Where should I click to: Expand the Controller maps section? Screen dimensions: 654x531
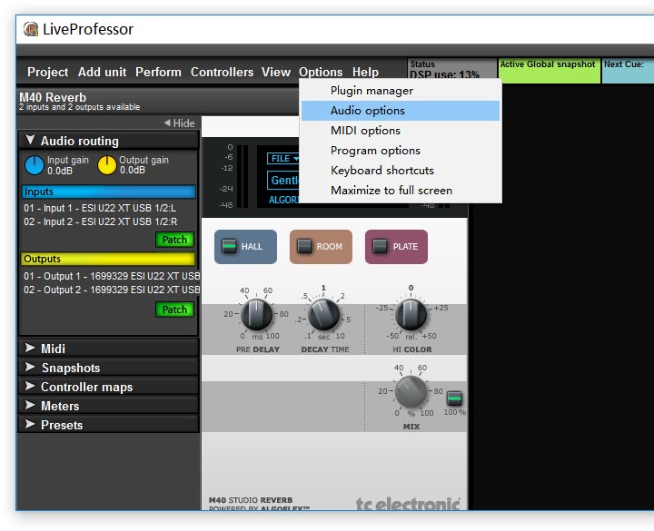click(108, 387)
